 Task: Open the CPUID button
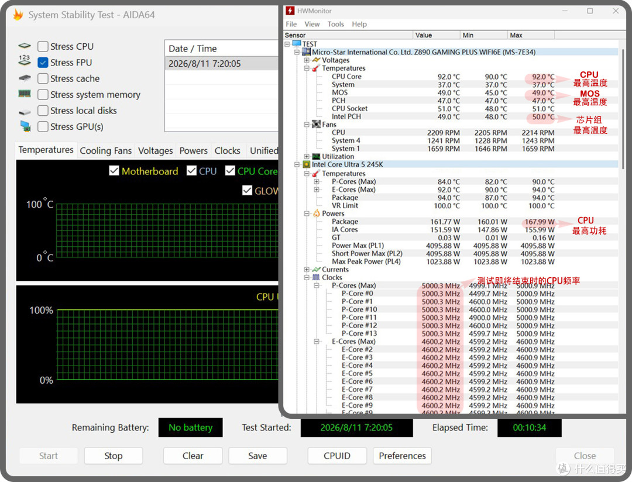click(x=337, y=456)
